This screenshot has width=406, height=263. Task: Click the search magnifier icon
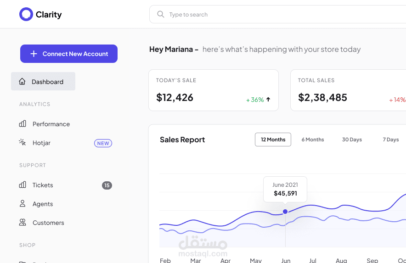pos(161,14)
